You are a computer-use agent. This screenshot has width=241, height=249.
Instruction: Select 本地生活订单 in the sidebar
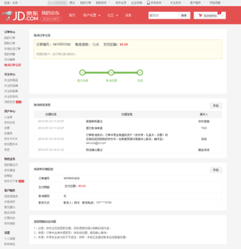point(12,49)
